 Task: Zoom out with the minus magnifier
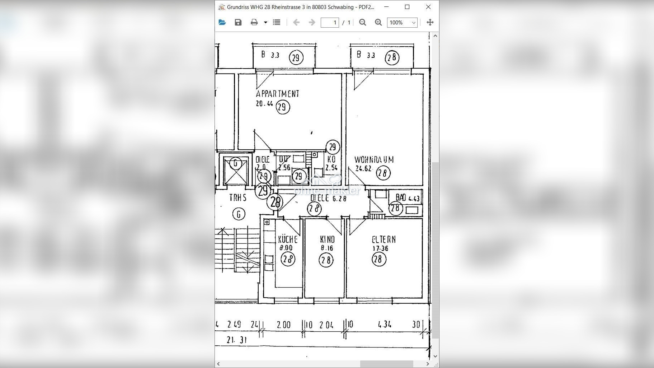(x=363, y=22)
